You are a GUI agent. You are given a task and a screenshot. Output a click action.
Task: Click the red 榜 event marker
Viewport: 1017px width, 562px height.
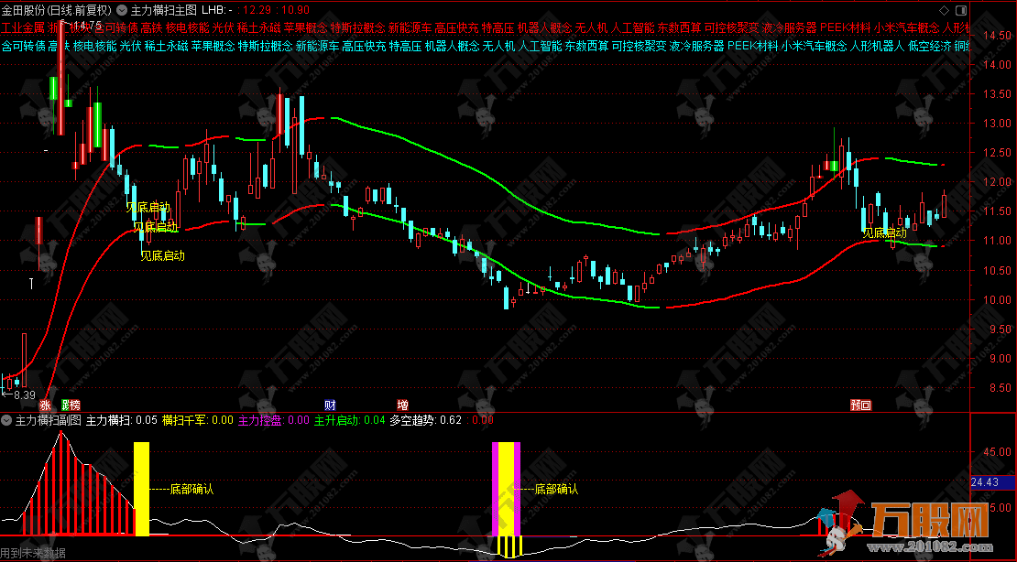pyautogui.click(x=75, y=405)
